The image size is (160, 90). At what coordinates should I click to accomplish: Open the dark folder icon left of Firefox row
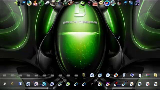point(84,75)
